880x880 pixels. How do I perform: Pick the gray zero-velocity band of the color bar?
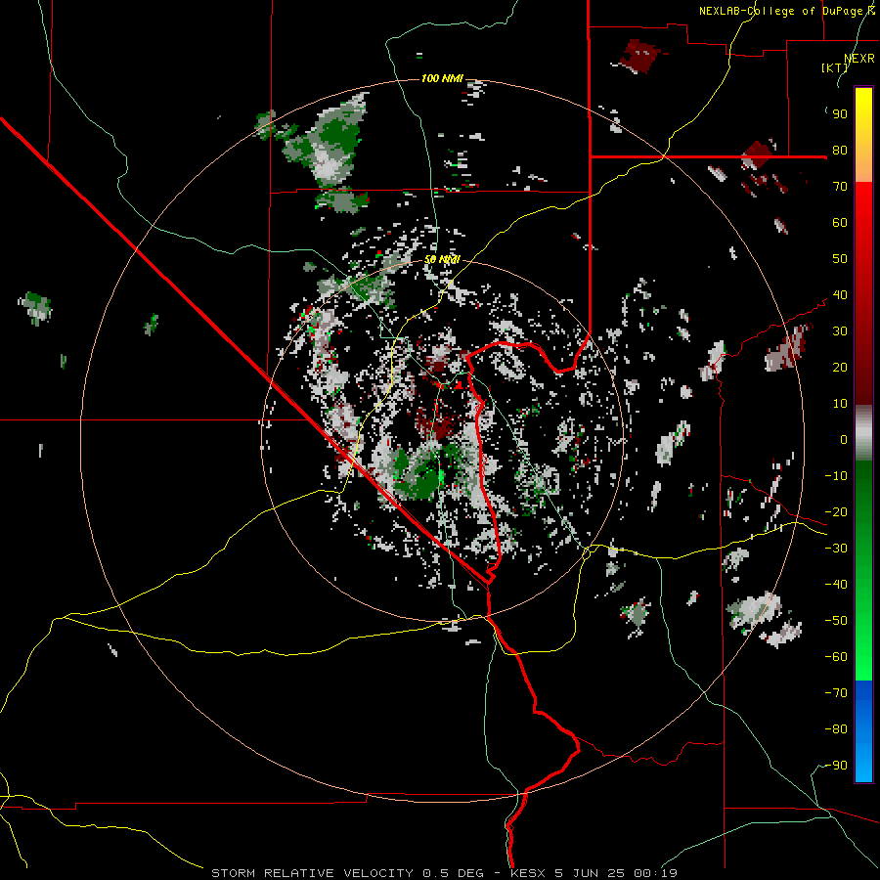(863, 433)
